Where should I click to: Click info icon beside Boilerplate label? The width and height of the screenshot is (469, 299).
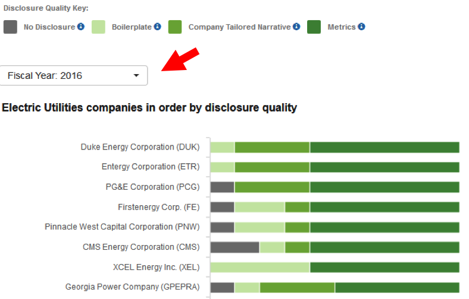157,27
